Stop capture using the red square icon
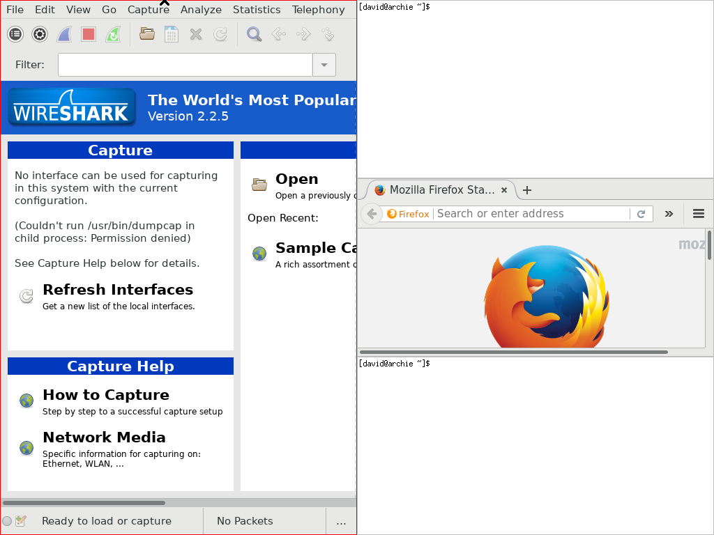The height and width of the screenshot is (535, 714). pos(89,34)
